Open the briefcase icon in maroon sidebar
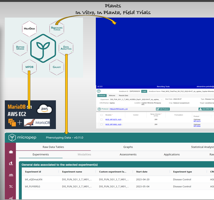This screenshot has height=200, width=214. tap(11, 152)
